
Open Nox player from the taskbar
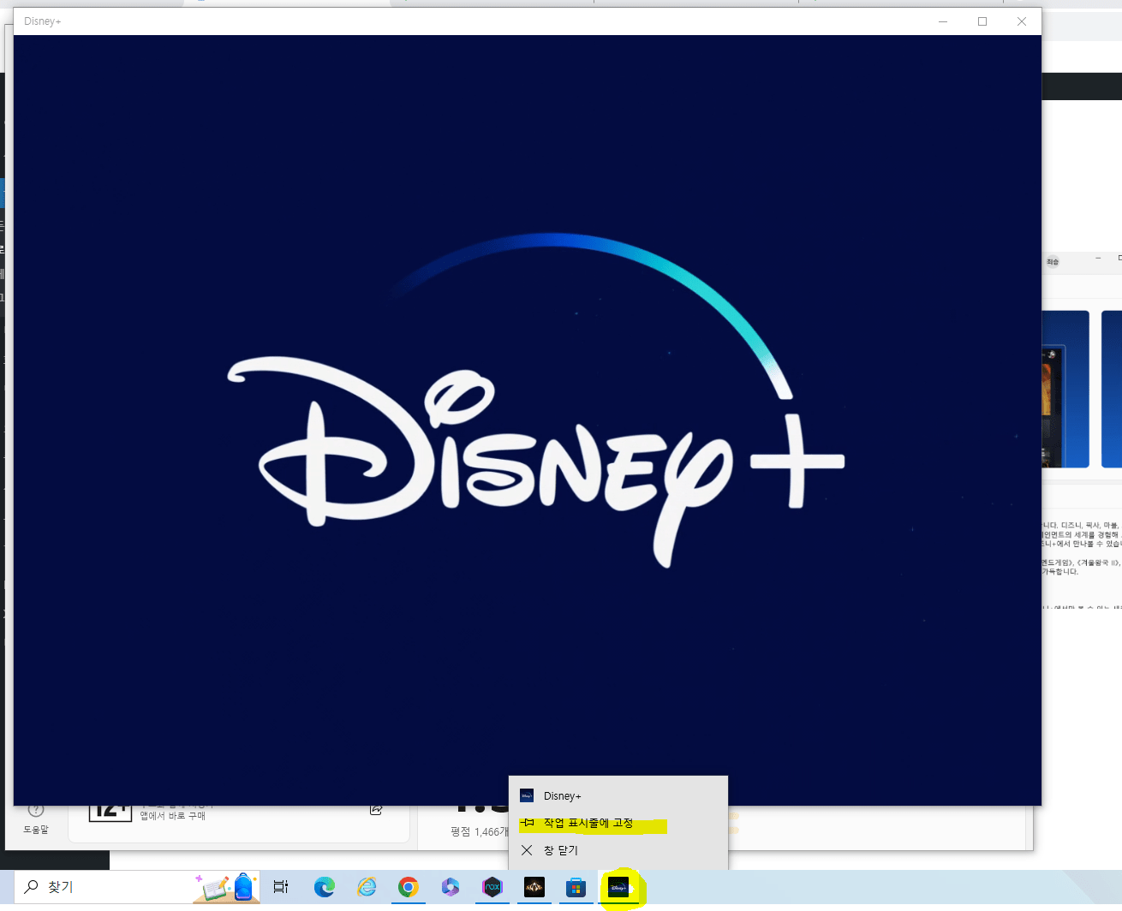coord(492,888)
